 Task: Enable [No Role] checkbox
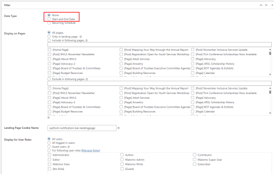(x=50, y=169)
